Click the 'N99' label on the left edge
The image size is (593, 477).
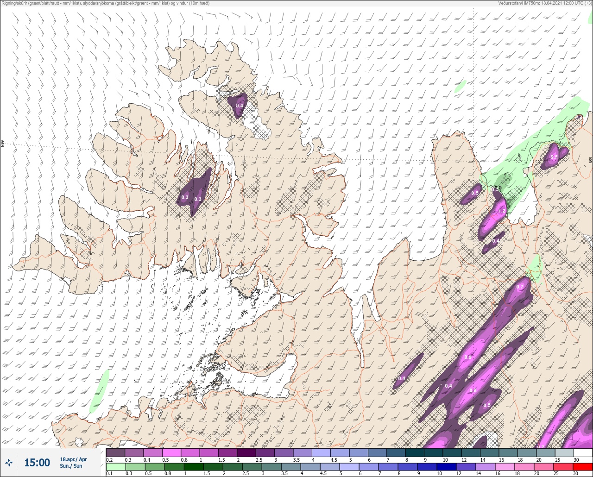click(x=2, y=144)
